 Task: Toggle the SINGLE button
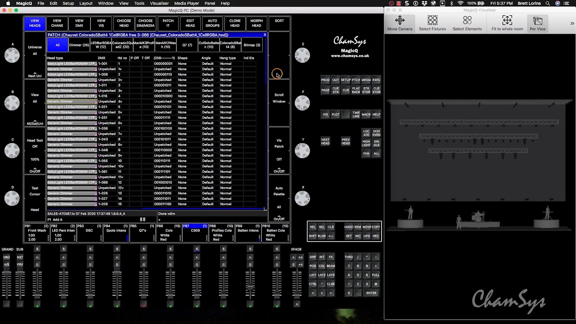point(376,143)
